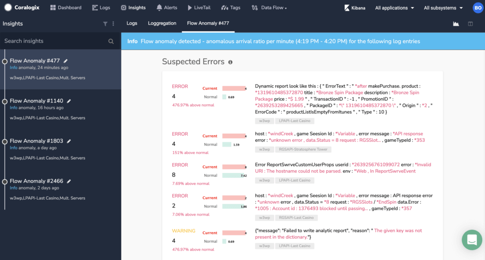485x260 pixels.
Task: Click the RGSAPI-Last Casino tag
Action: pyautogui.click(x=296, y=218)
